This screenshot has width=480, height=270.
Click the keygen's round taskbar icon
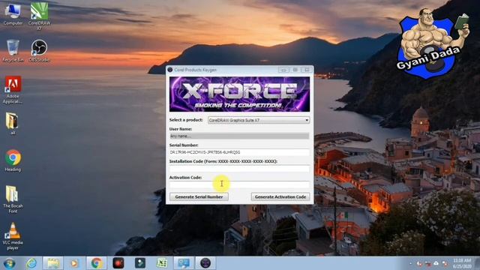point(205,263)
